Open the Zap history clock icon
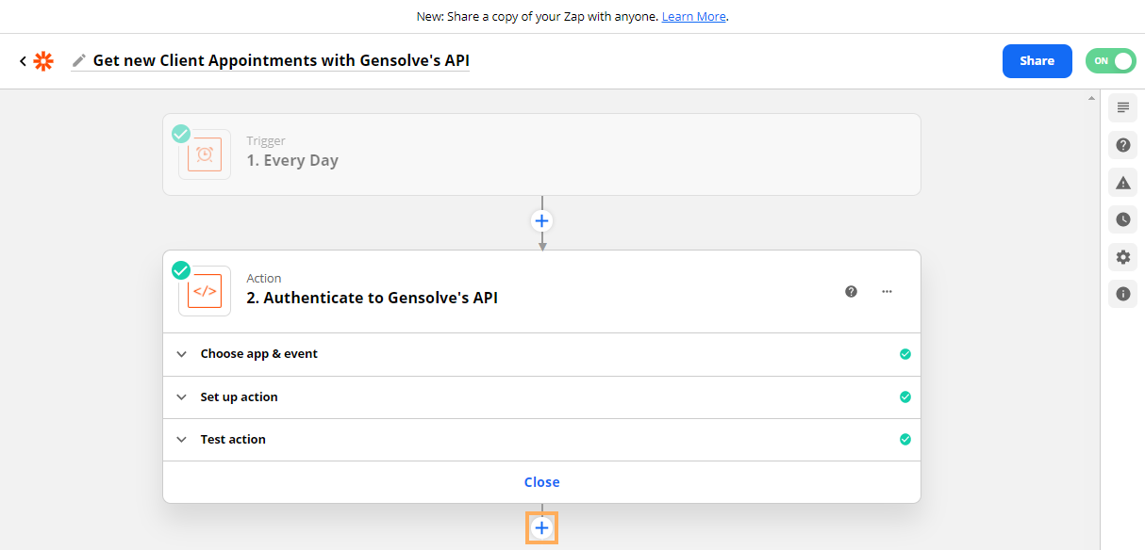 1122,219
